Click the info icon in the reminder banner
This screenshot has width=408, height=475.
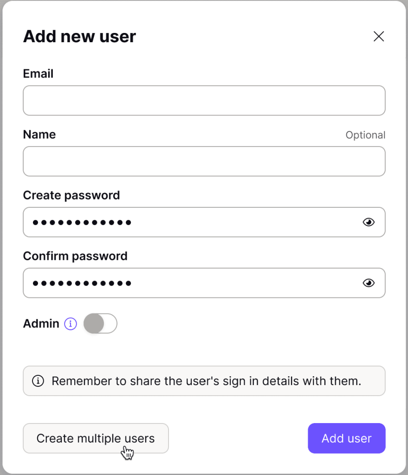tap(39, 381)
